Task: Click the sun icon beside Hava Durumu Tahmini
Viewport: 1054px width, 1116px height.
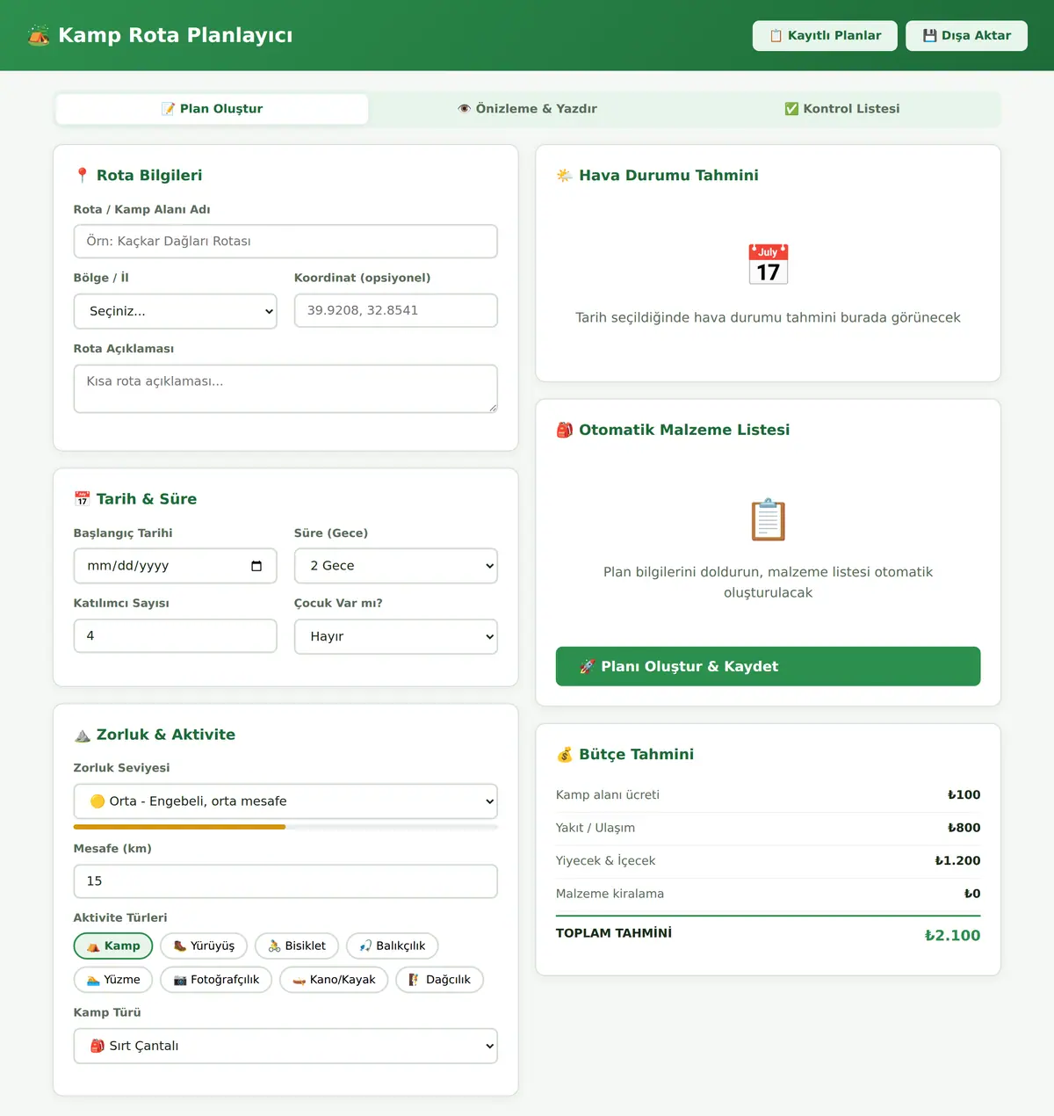Action: (x=565, y=176)
